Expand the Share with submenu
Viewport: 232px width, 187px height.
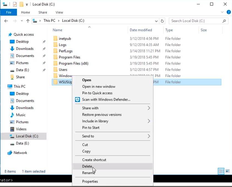click(x=113, y=108)
